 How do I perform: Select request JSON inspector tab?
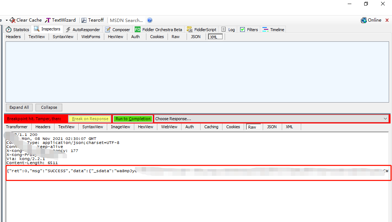point(195,37)
